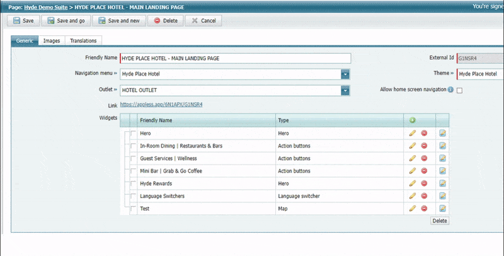Add a new widget with green plus

(413, 120)
